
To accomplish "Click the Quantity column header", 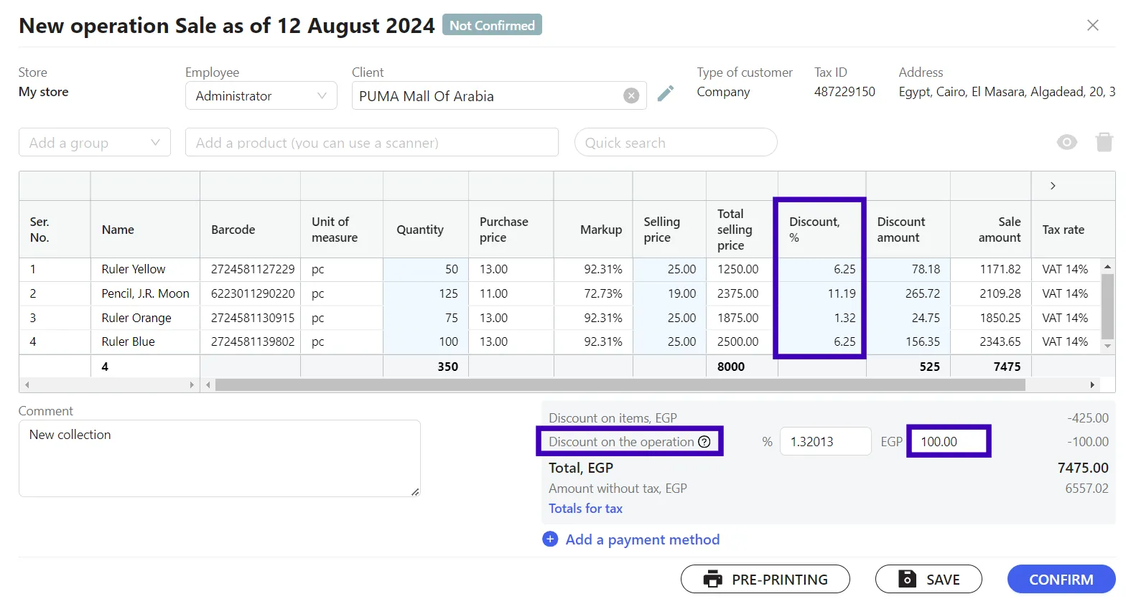I will [426, 230].
